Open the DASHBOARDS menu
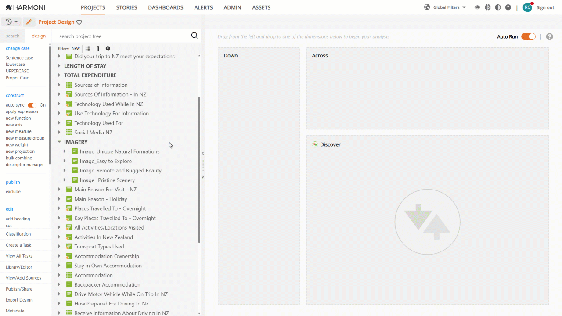 tap(166, 7)
